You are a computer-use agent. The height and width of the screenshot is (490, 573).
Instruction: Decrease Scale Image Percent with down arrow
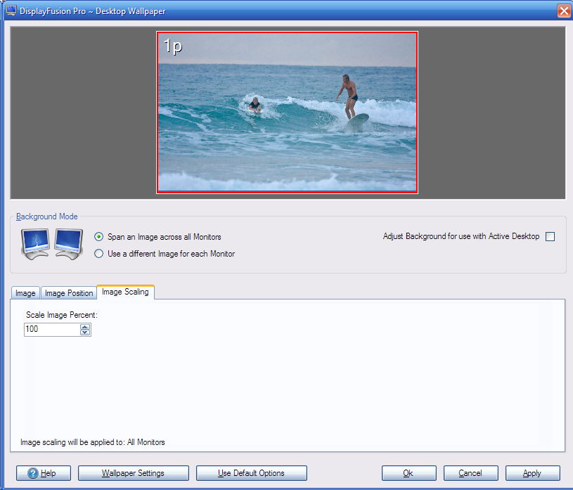(85, 333)
